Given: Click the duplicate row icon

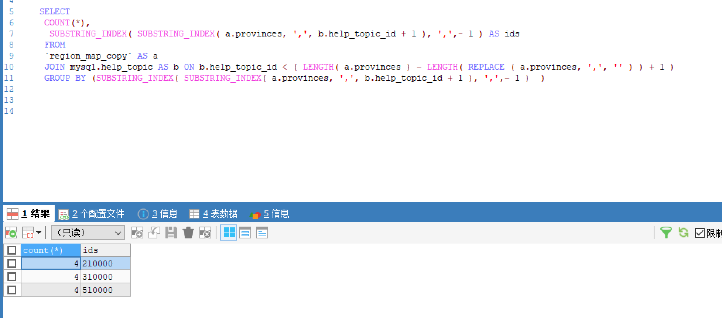Looking at the screenshot, I should [x=154, y=233].
